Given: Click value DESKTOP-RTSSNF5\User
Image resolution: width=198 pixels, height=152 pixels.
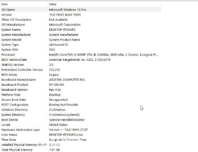Looking at the screenshot, I should coord(66,135).
